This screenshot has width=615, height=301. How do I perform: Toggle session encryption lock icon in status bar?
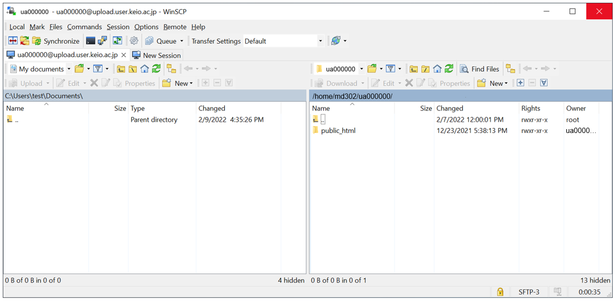coord(500,292)
